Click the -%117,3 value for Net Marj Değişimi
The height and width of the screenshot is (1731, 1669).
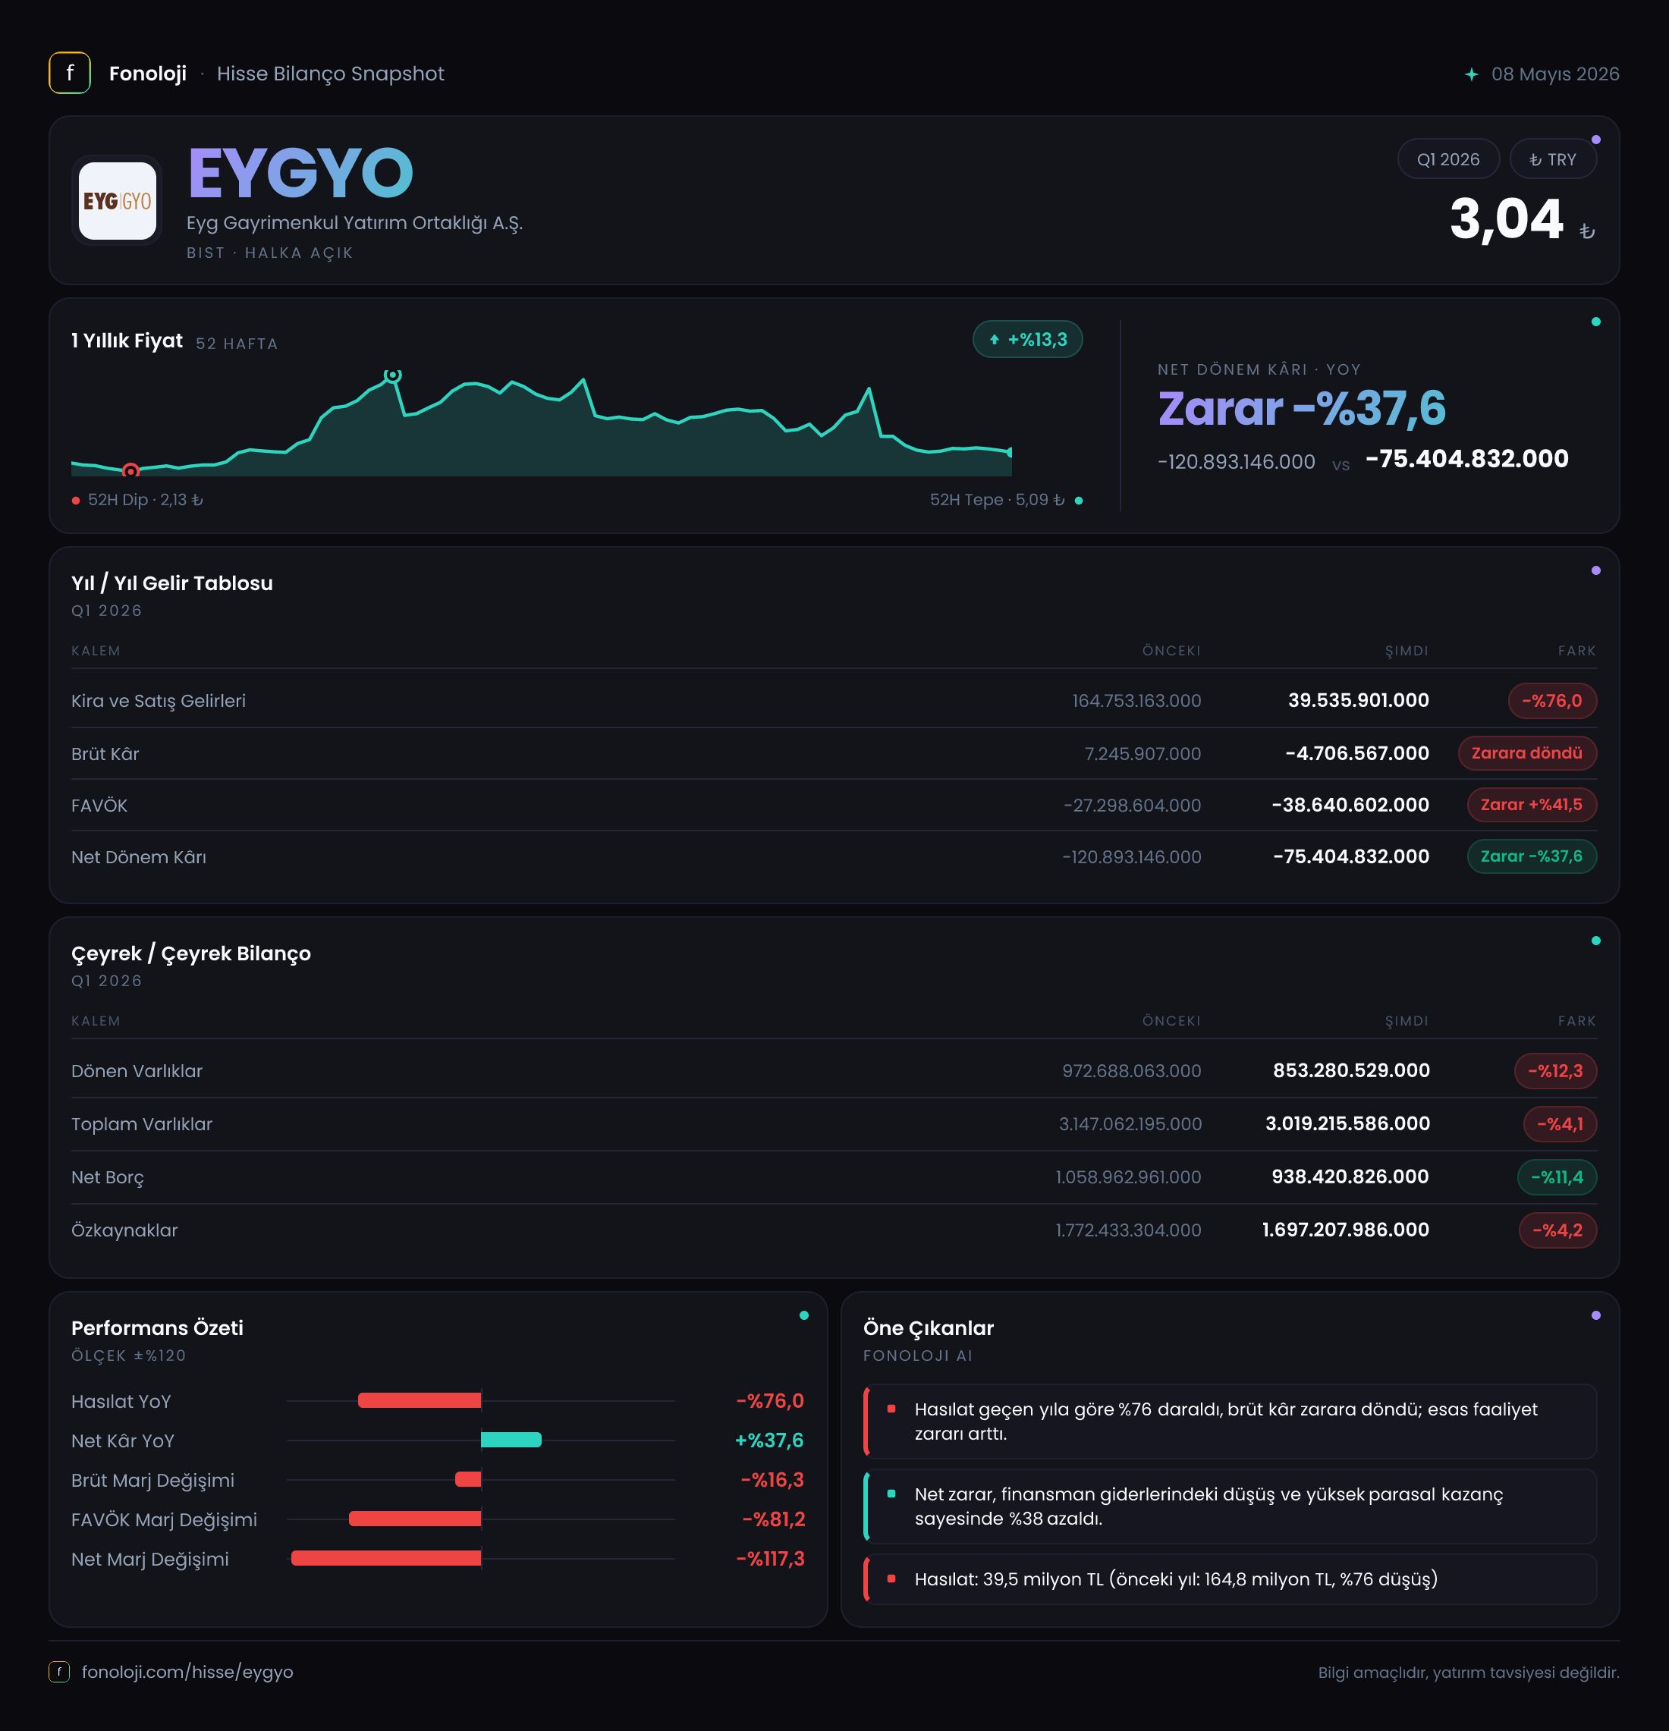(770, 1559)
